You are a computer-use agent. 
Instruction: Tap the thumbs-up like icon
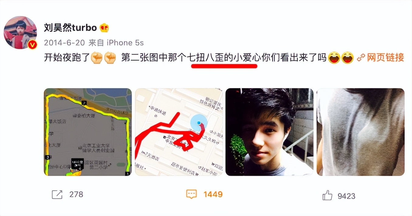tap(327, 195)
